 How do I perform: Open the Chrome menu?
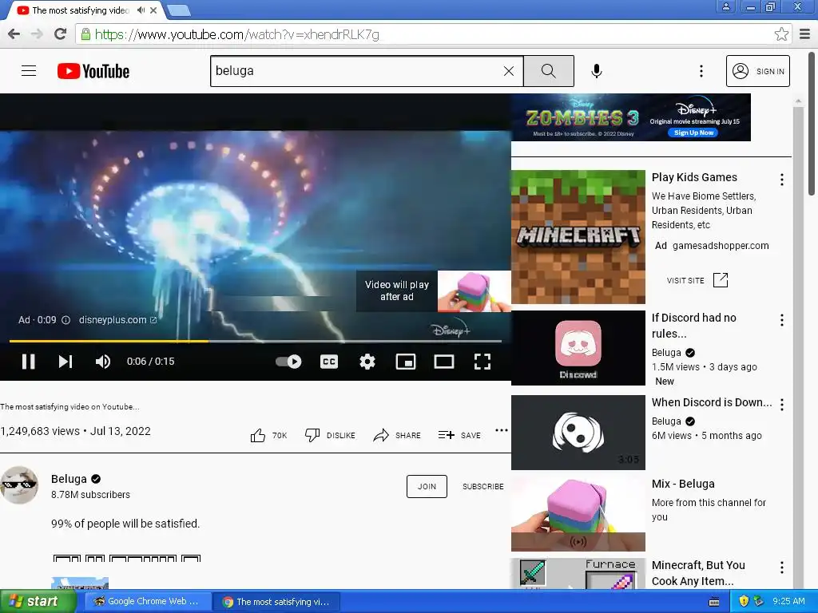[x=805, y=34]
